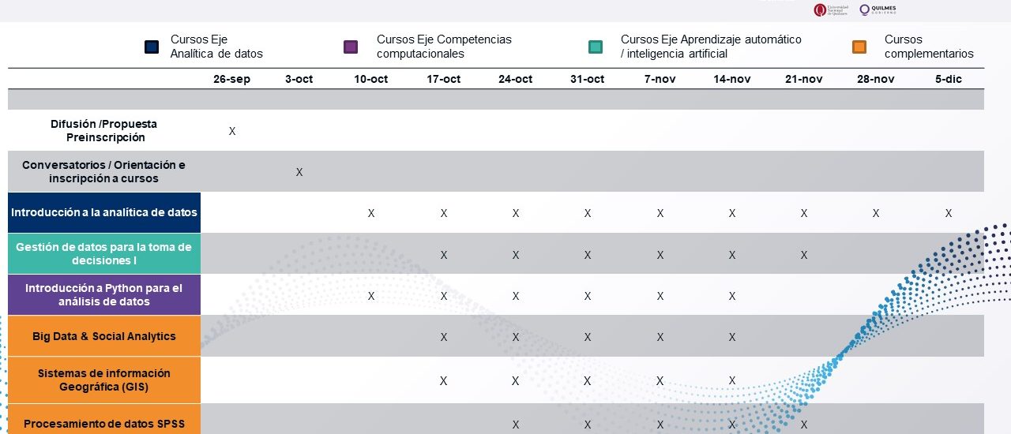
Task: Click the Cursos complementarios legend text
Action: [929, 47]
